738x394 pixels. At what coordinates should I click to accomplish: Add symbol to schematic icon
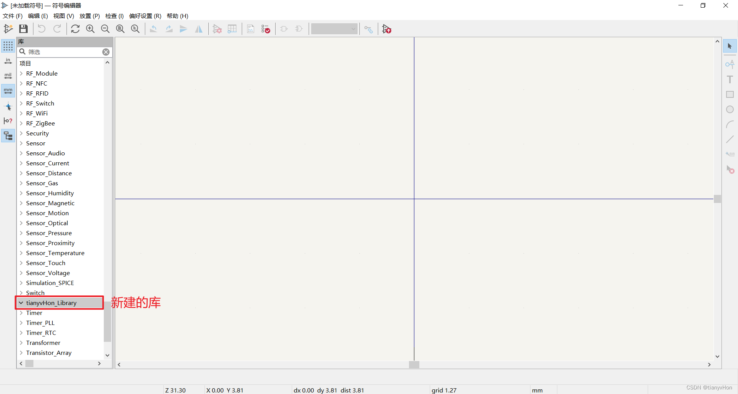(387, 29)
